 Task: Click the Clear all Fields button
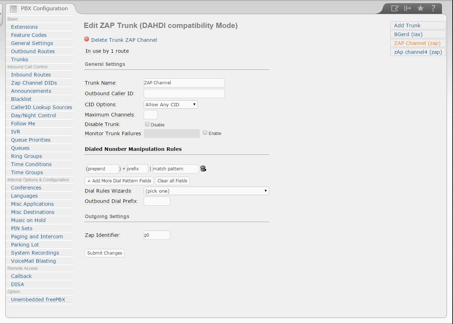[x=172, y=181]
